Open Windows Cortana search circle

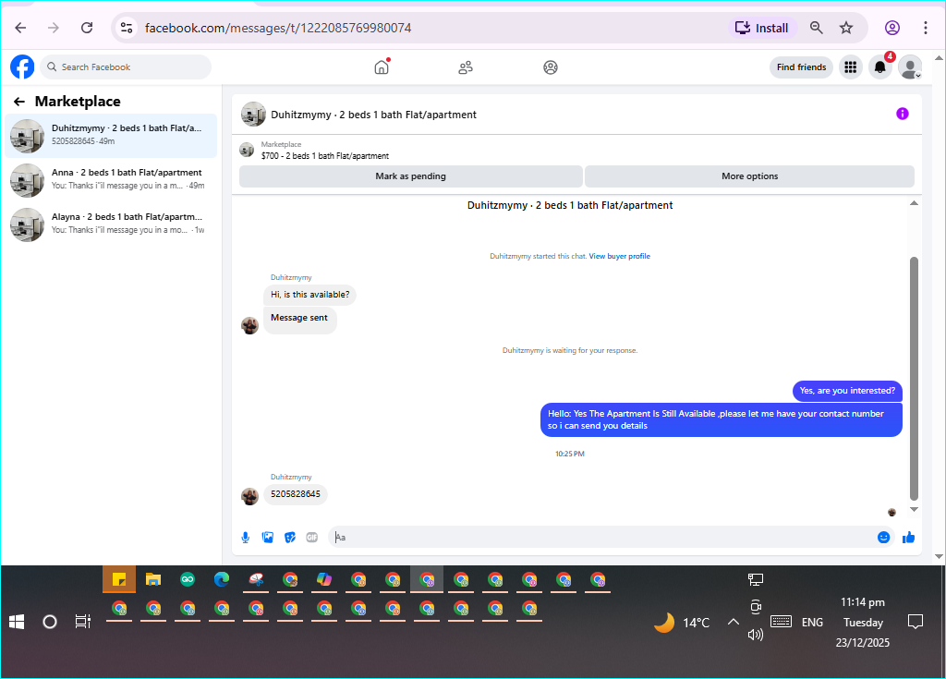point(50,622)
